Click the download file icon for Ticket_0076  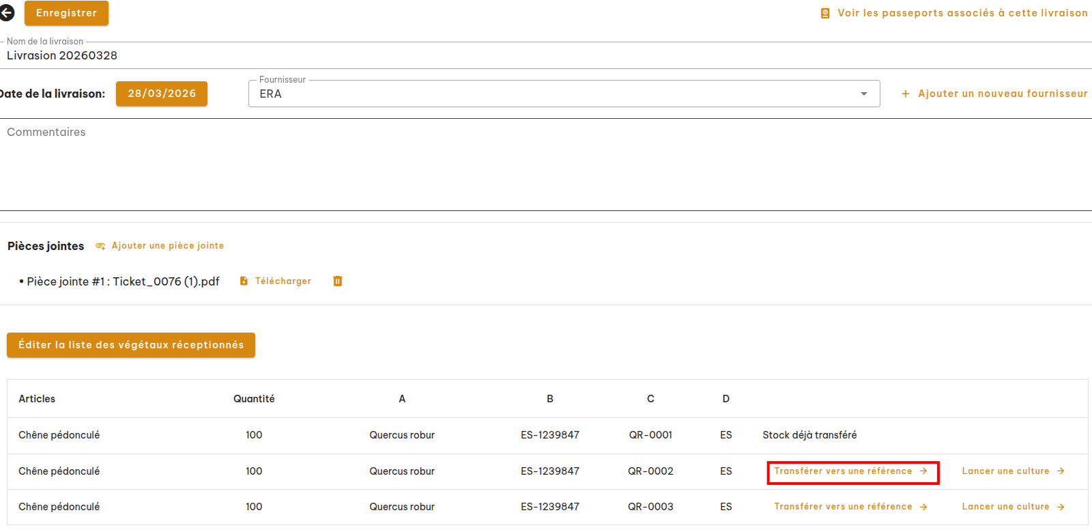pos(244,281)
